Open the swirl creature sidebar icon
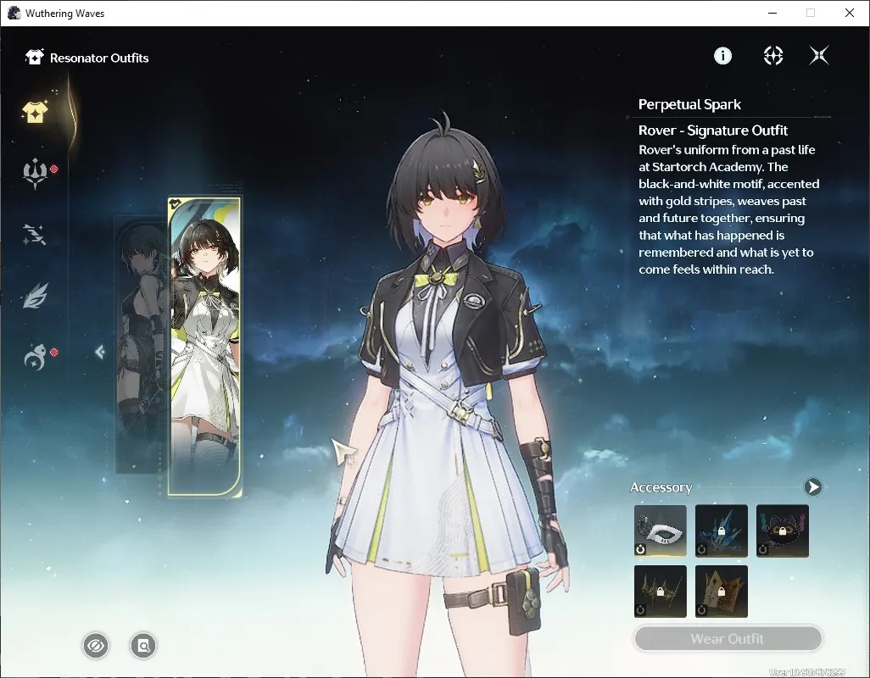Screen dimensions: 870x678 coord(35,357)
